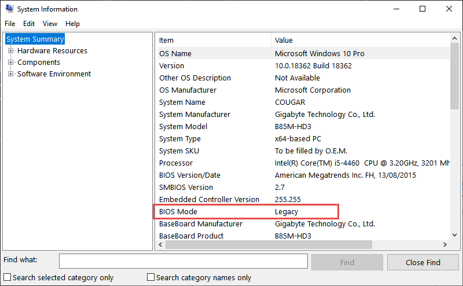The height and width of the screenshot is (286, 463).
Task: Click the Close Find button
Action: tap(423, 262)
